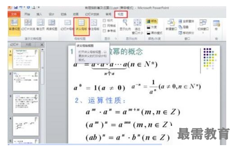This screenshot has height=148, width=232.
Task: Open Customize Quick Access Toolbar dropdown
Action: [x=39, y=7]
